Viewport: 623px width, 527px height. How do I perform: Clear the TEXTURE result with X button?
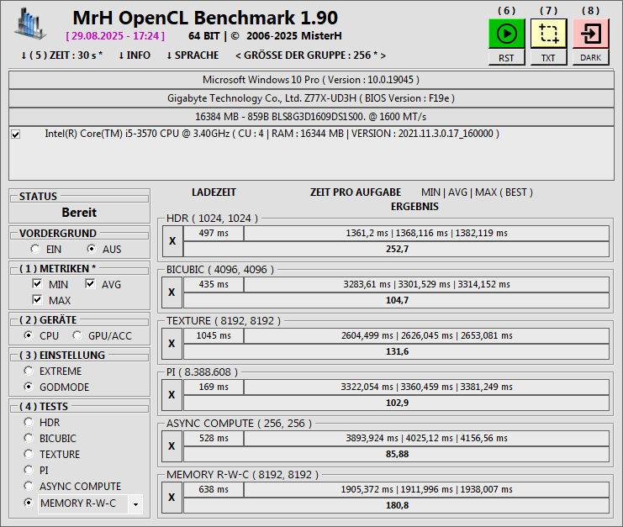pyautogui.click(x=172, y=344)
